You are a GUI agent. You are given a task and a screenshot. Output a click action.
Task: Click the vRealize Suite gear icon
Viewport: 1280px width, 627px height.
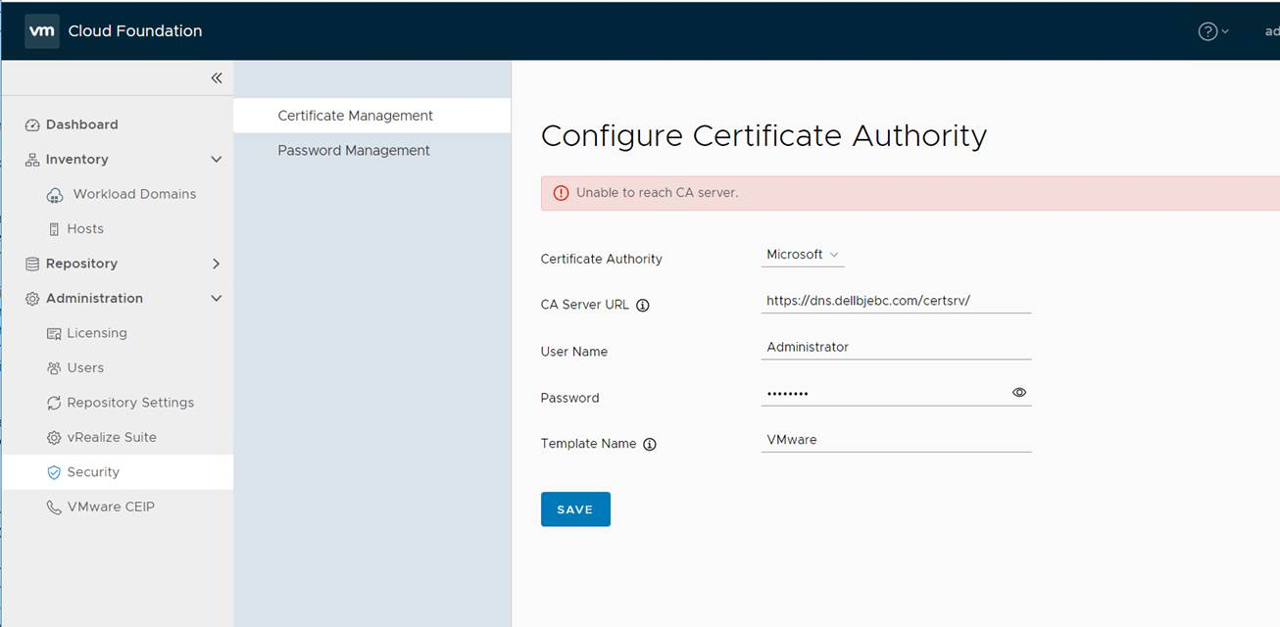click(x=54, y=438)
